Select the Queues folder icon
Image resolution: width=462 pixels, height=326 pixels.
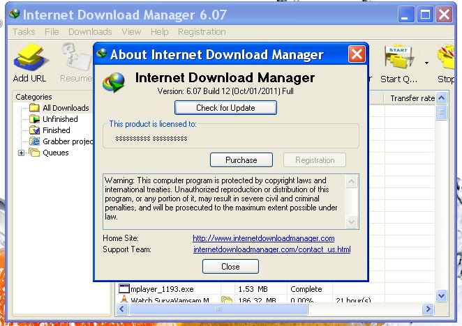click(x=34, y=153)
